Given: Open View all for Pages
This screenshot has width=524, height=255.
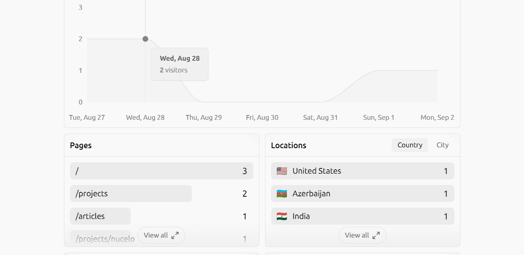Looking at the screenshot, I should 161,235.
